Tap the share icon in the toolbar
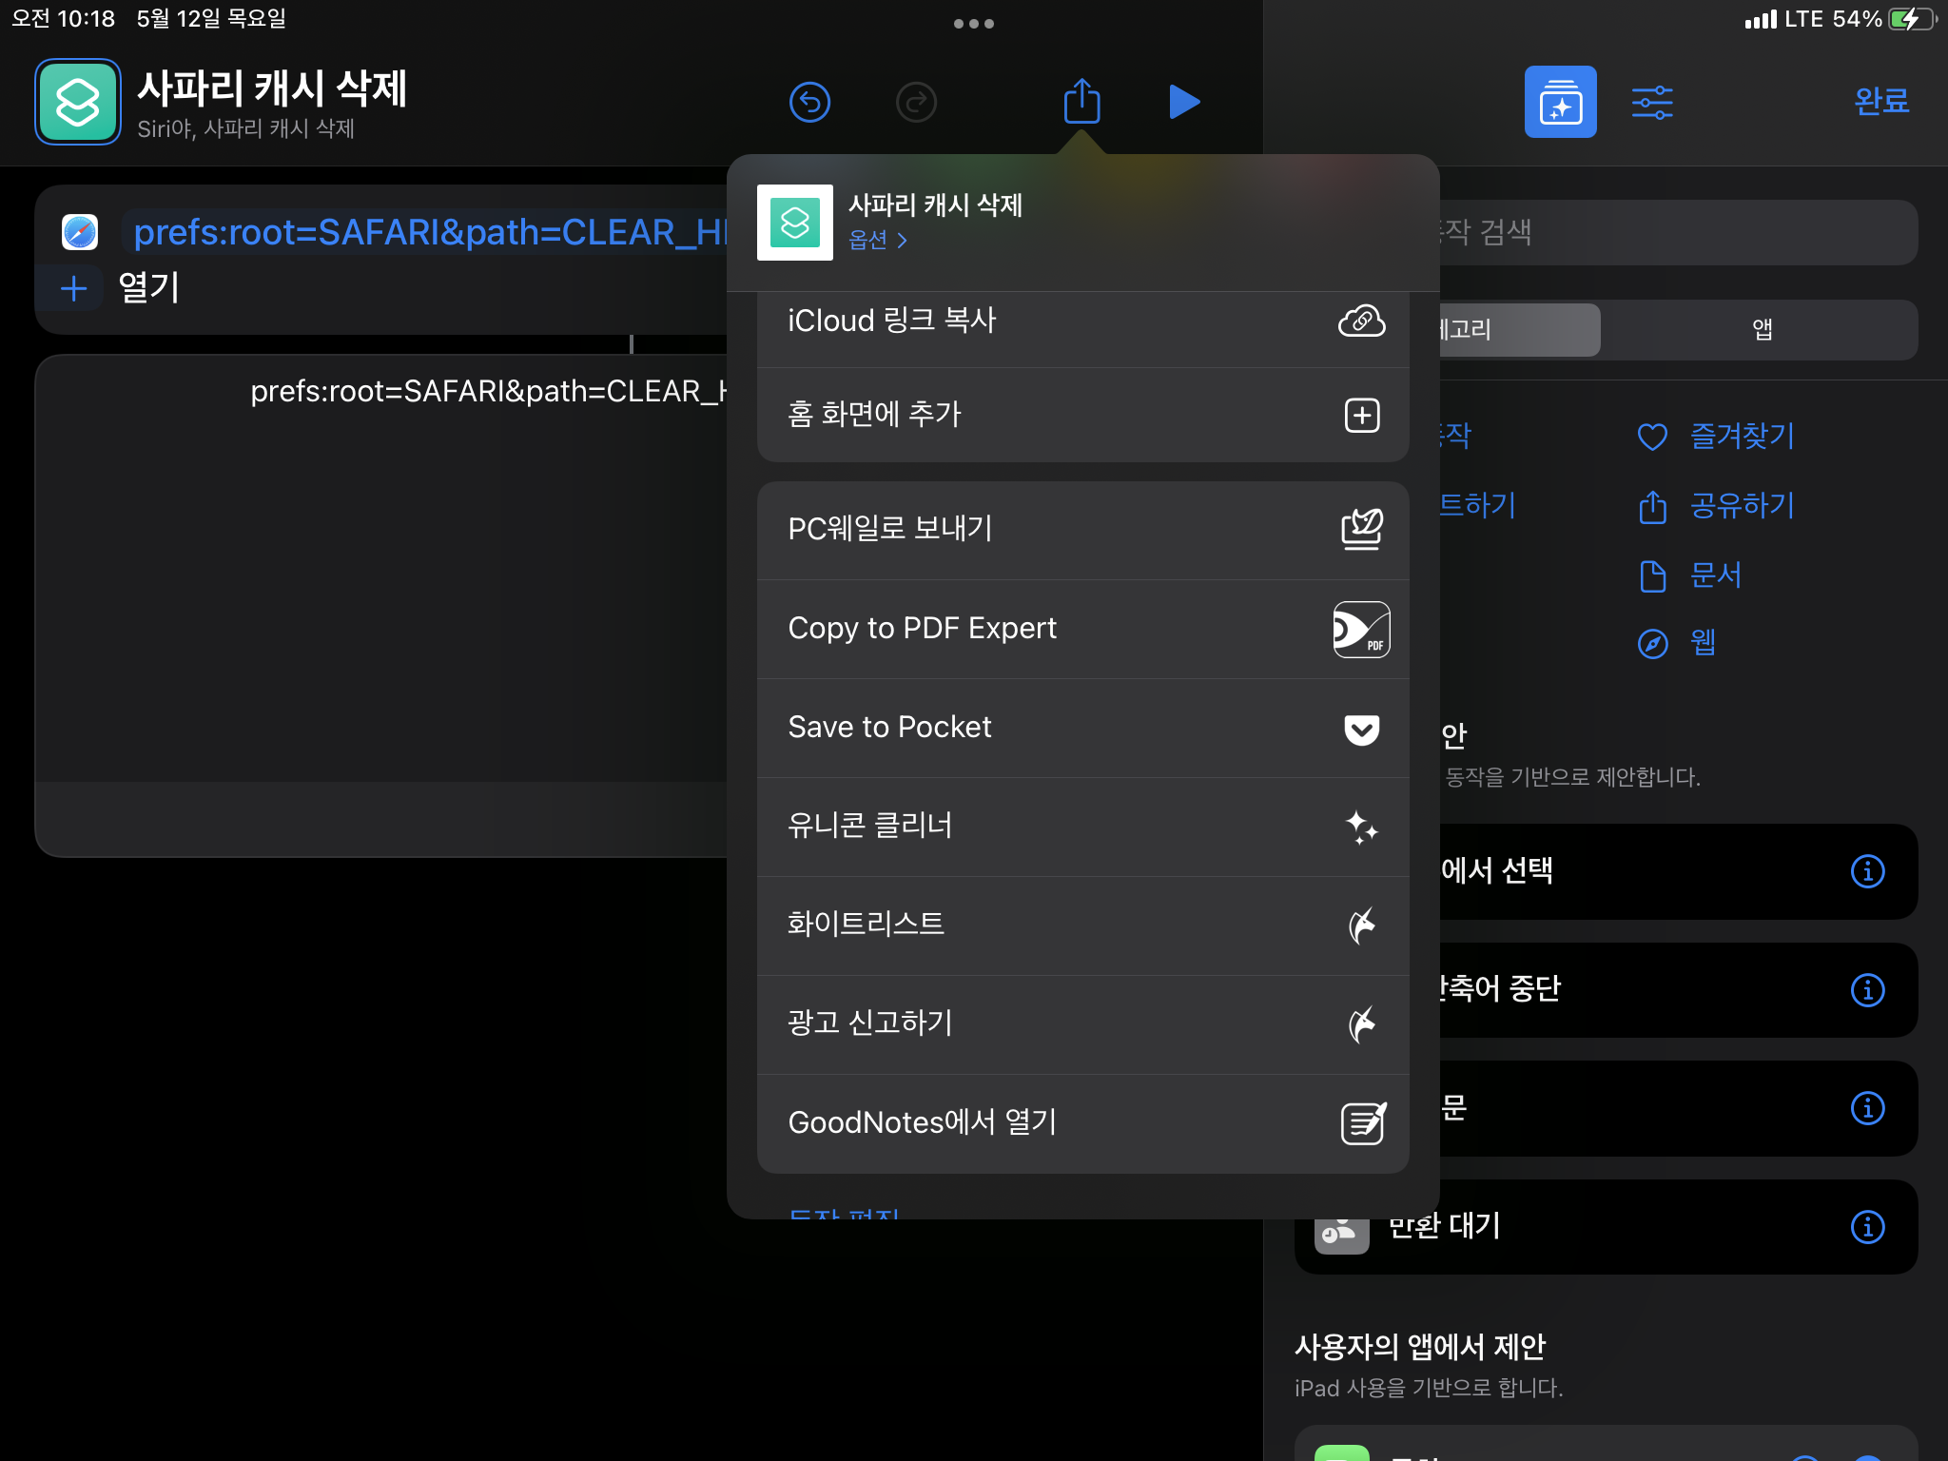Image resolution: width=1948 pixels, height=1461 pixels. (1082, 100)
